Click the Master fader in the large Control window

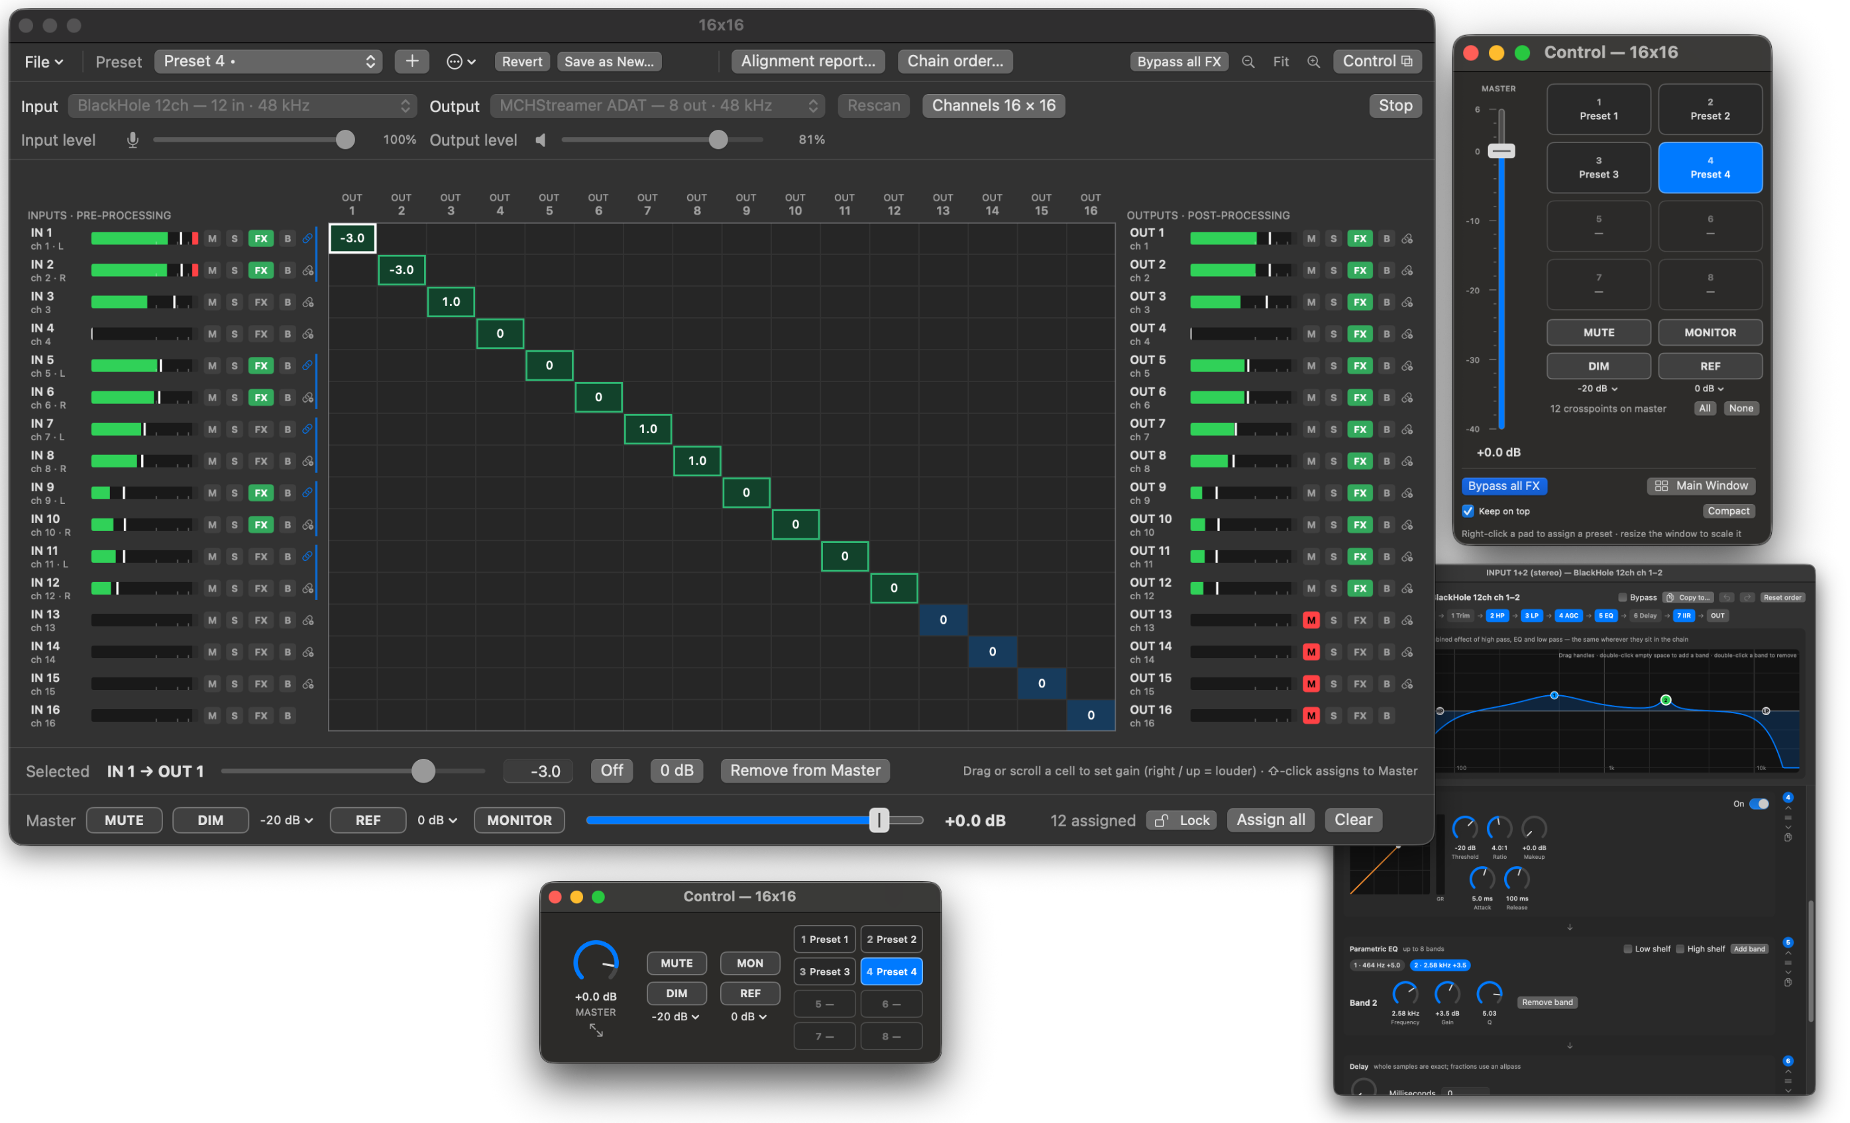coord(1501,151)
